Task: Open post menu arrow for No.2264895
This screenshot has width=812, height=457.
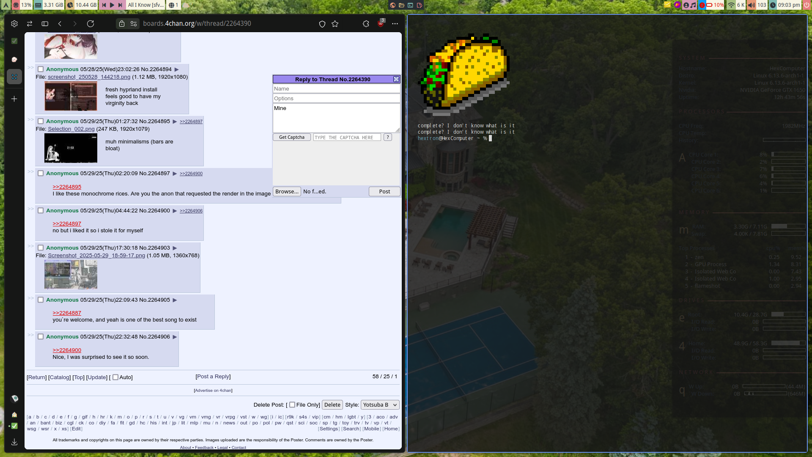Action: click(x=175, y=121)
